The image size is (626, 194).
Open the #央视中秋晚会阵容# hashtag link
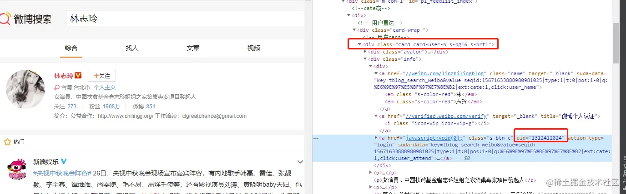(x=63, y=174)
